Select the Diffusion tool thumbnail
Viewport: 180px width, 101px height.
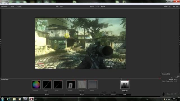coord(71,85)
